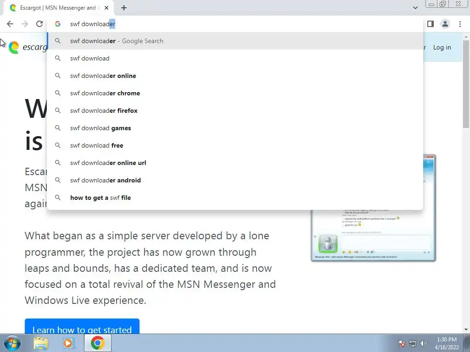The image size is (470, 352).
Task: Click the browser forward arrow
Action: pyautogui.click(x=25, y=24)
